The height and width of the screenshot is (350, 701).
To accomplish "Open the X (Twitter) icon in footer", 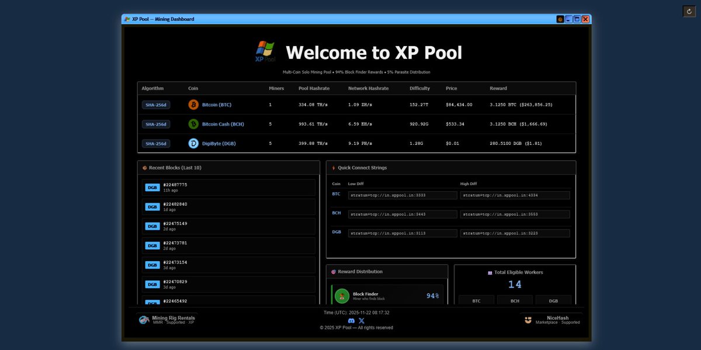I will [x=361, y=321].
